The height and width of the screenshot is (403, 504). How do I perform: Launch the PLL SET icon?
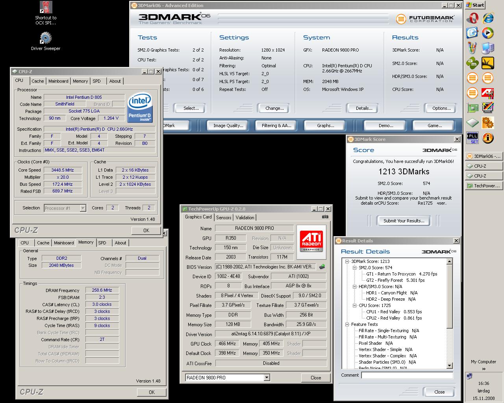tap(472, 138)
